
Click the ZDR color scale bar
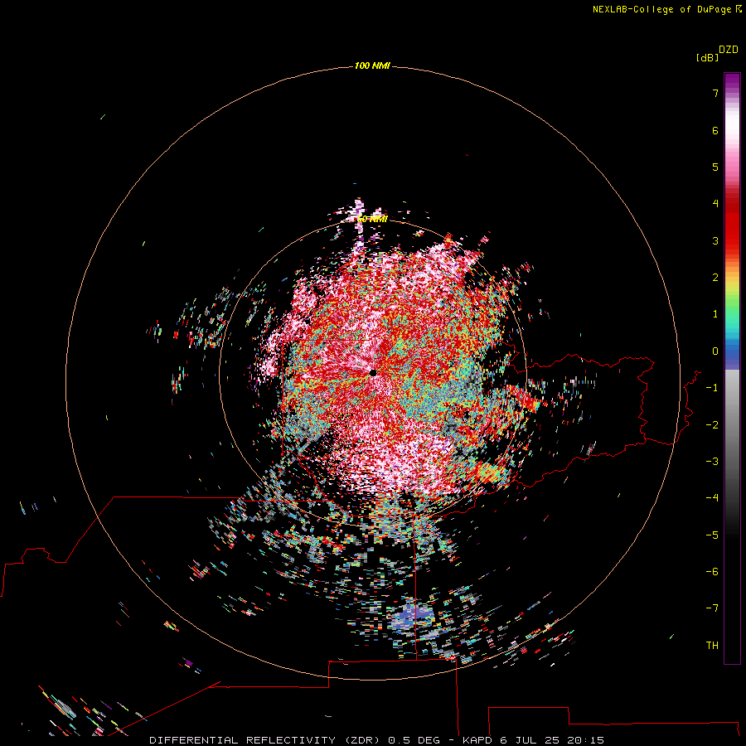(x=732, y=368)
